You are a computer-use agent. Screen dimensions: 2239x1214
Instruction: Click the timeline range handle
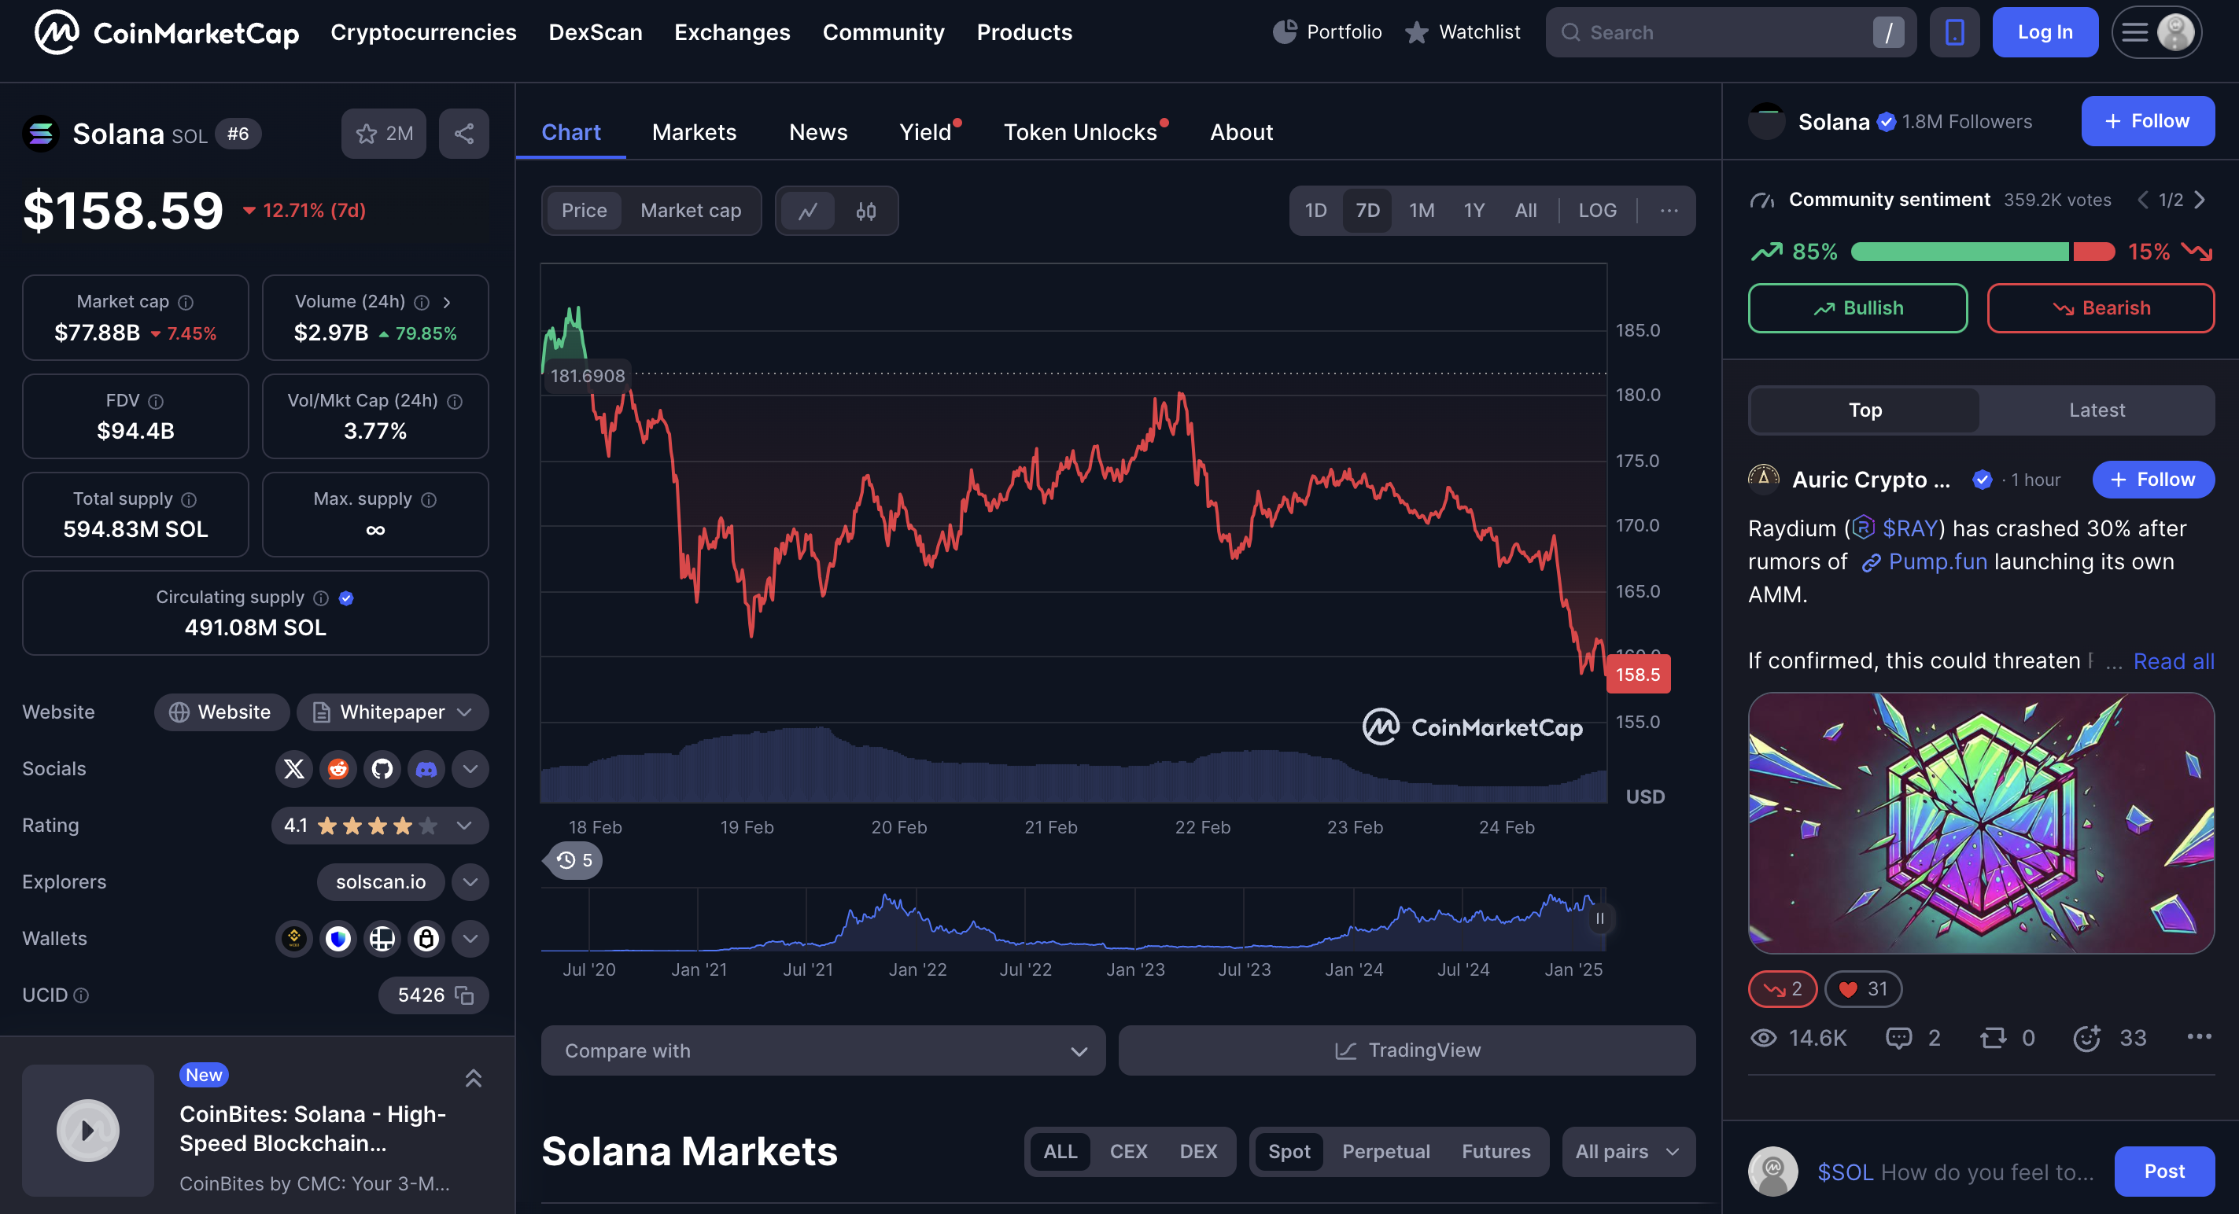pyautogui.click(x=1599, y=918)
